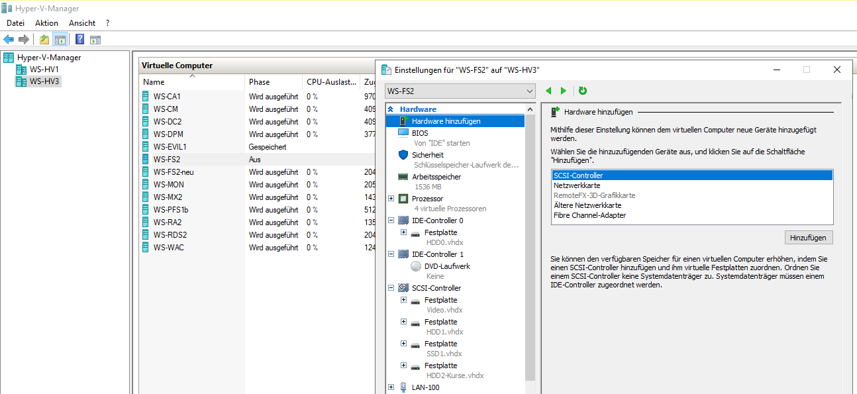Sort by the CPU-Auslast... column header

click(x=331, y=82)
